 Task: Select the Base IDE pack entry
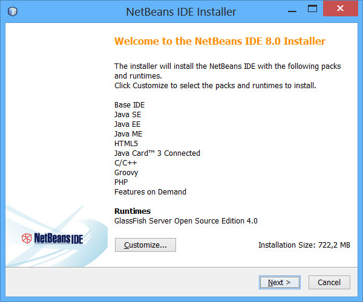click(129, 105)
